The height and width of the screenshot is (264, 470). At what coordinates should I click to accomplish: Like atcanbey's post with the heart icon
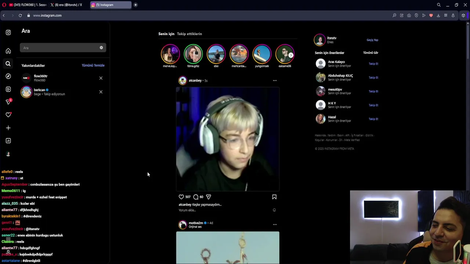coord(181,197)
